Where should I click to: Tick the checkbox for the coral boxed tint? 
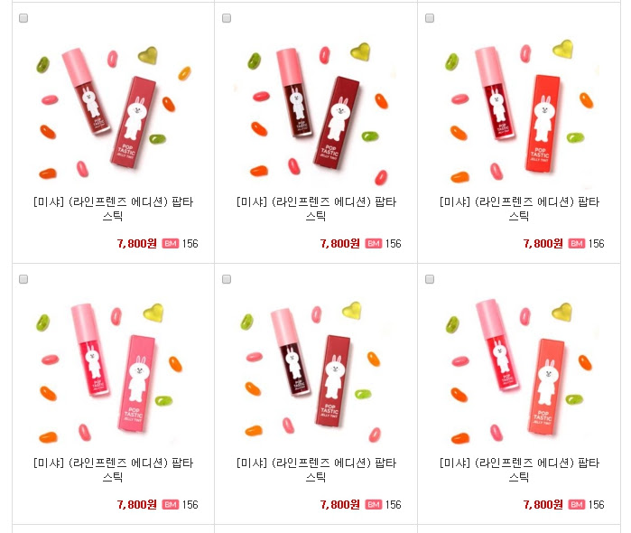click(x=430, y=279)
